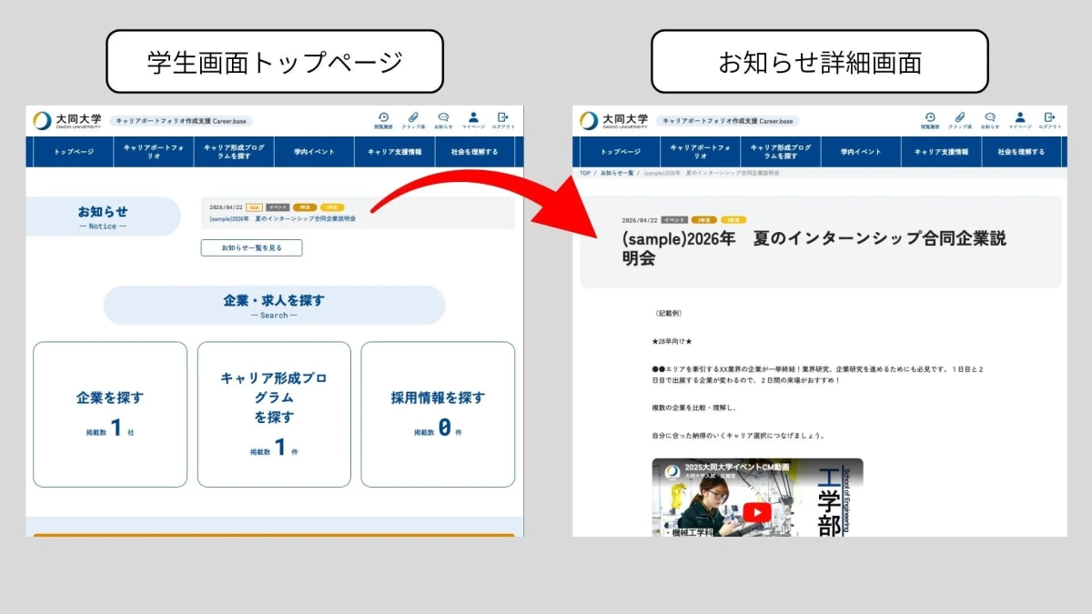Open My Page with the person icon (マイページ)

click(473, 116)
